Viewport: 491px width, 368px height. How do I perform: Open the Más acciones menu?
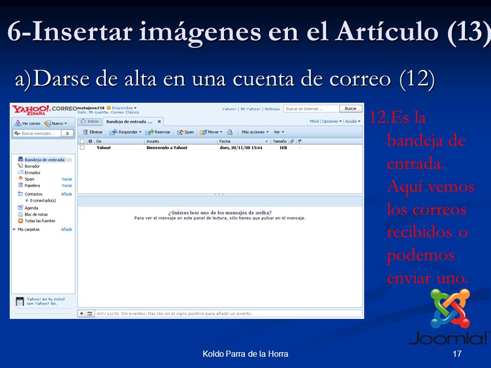pos(255,132)
